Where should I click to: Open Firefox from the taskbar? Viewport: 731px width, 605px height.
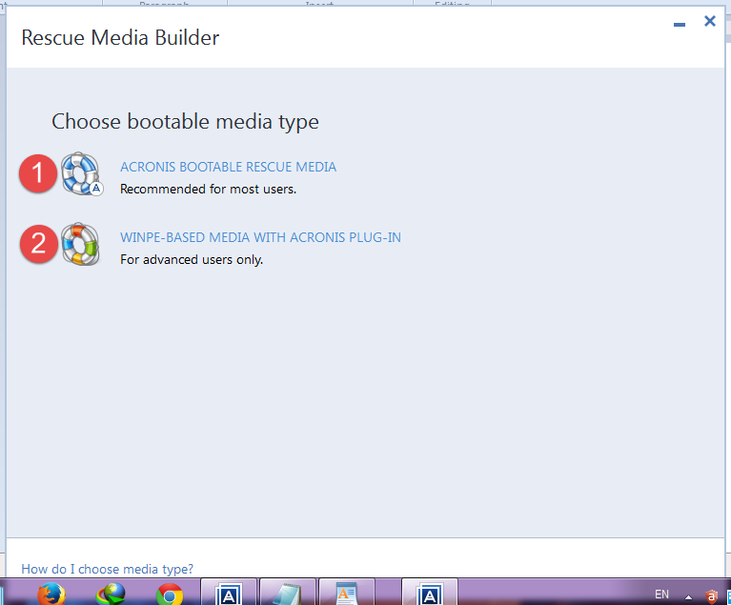click(51, 594)
